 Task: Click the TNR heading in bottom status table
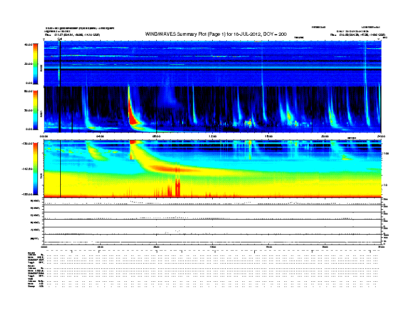30,279
